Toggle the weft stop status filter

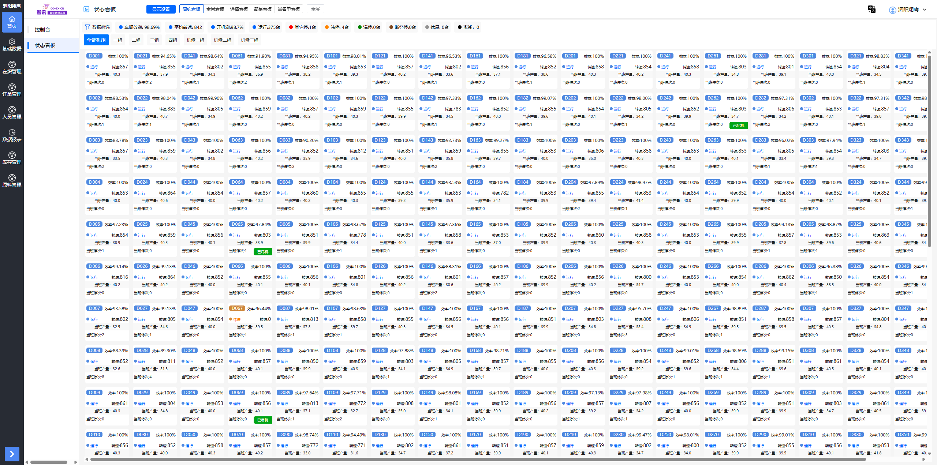pos(336,27)
